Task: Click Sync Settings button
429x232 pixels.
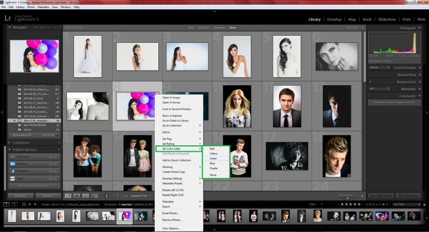Action: 408,196
